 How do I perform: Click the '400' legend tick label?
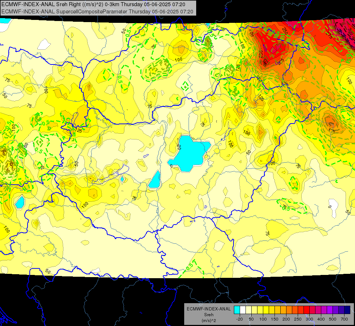tap(321, 319)
